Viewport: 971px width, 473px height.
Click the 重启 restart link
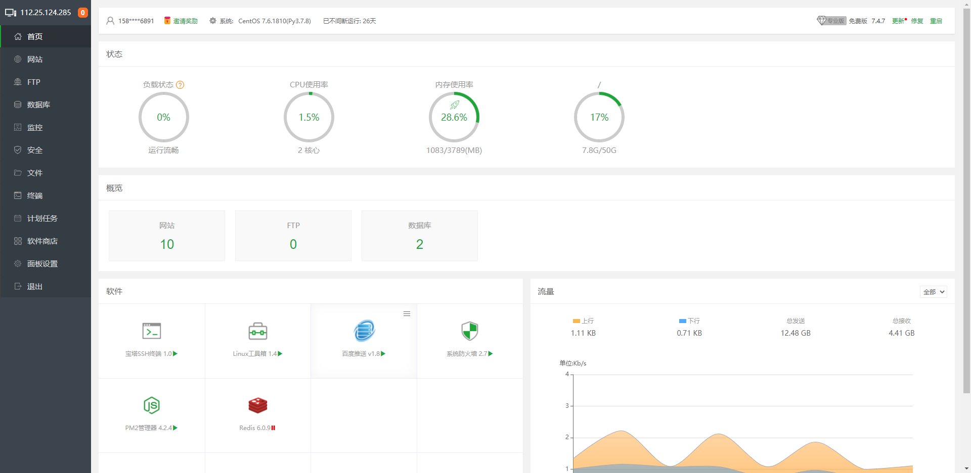click(936, 21)
